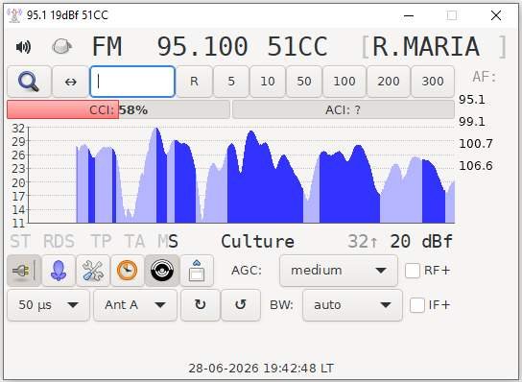Open the BW auto dropdown
The height and width of the screenshot is (382, 522).
[x=352, y=305]
